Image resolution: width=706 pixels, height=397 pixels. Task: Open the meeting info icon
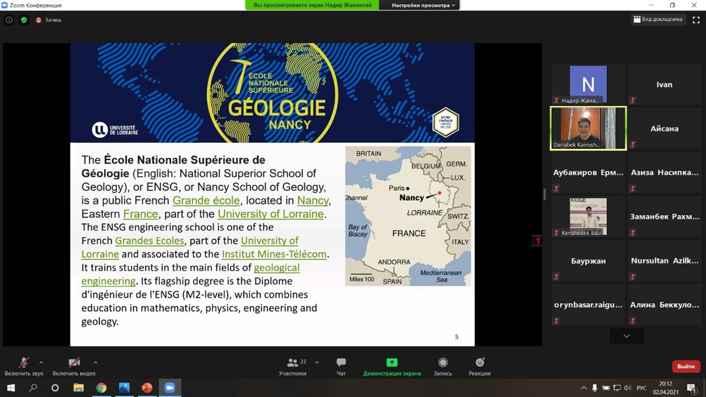pos(9,19)
